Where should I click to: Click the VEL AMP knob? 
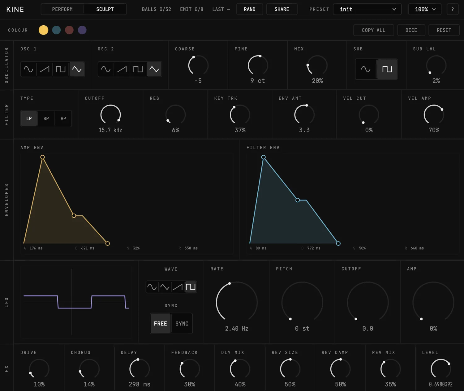pyautogui.click(x=434, y=115)
